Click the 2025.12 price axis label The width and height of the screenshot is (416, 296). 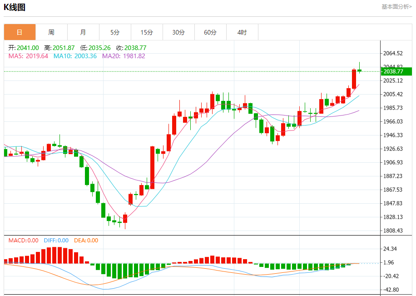point(393,81)
